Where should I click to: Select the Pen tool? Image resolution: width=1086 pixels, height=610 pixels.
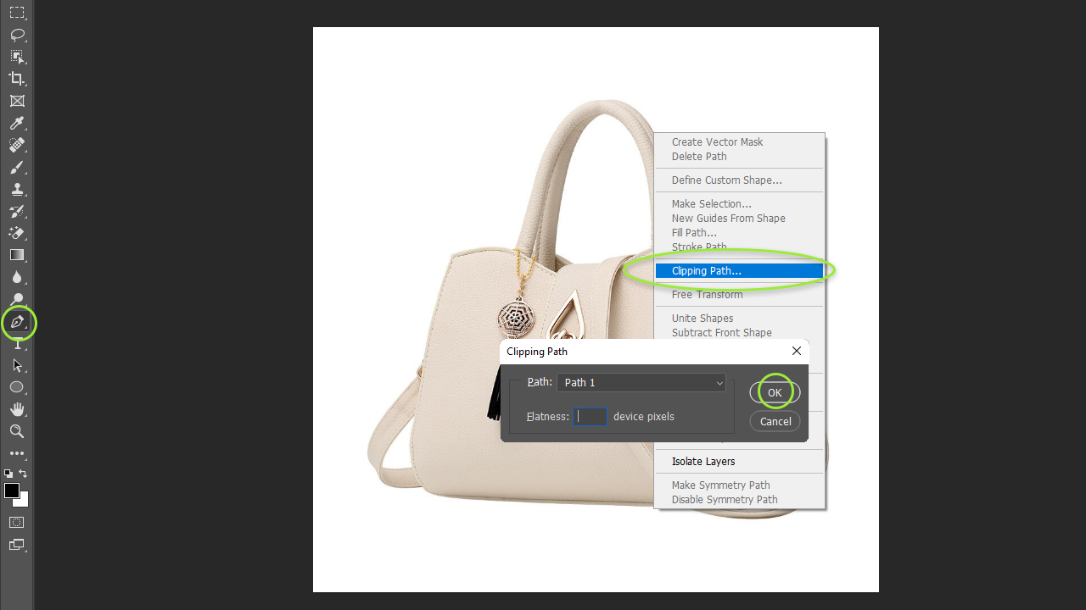coord(17,322)
